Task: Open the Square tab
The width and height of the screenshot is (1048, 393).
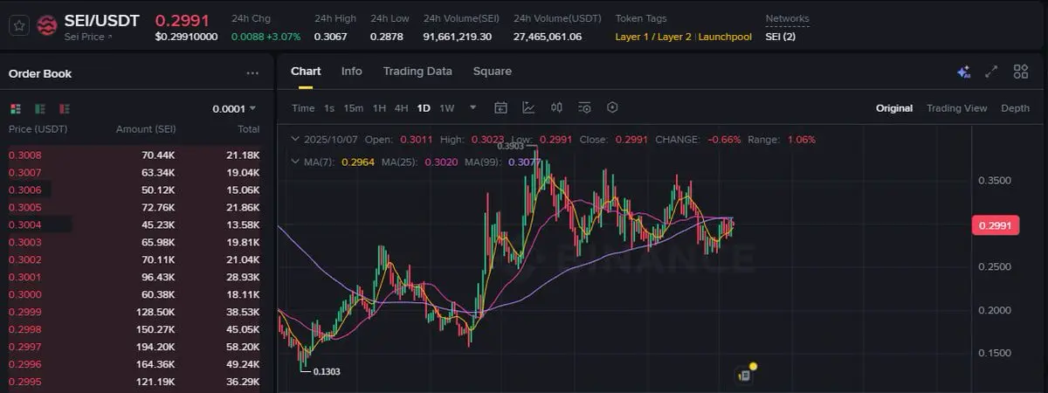Action: coord(493,72)
